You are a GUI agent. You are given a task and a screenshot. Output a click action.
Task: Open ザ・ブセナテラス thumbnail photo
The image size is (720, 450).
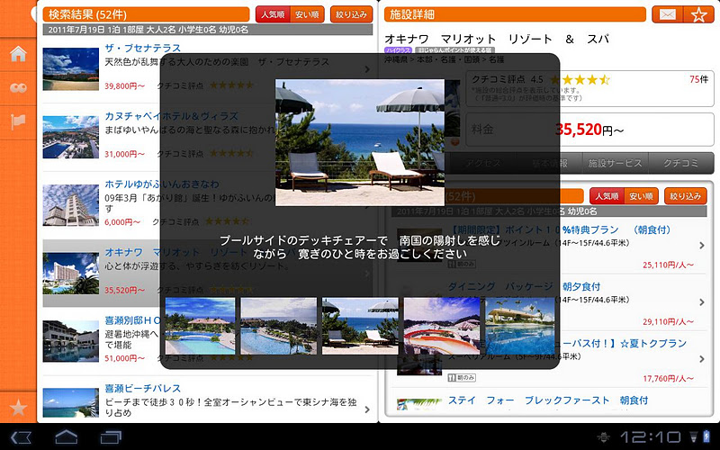tap(71, 69)
